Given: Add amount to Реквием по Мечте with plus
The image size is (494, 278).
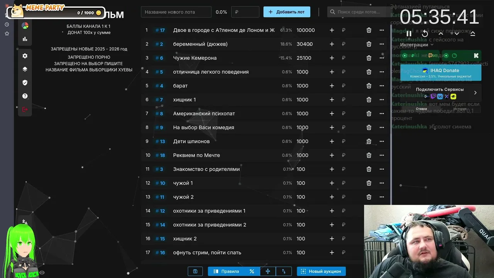Looking at the screenshot, I should pos(332,155).
